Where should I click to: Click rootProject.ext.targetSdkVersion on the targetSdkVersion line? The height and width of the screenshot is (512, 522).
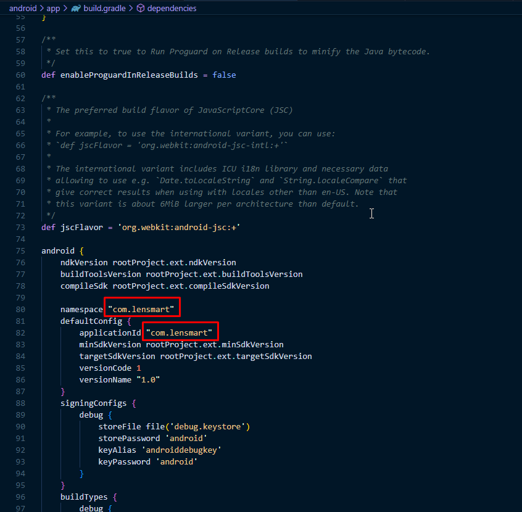pos(236,357)
